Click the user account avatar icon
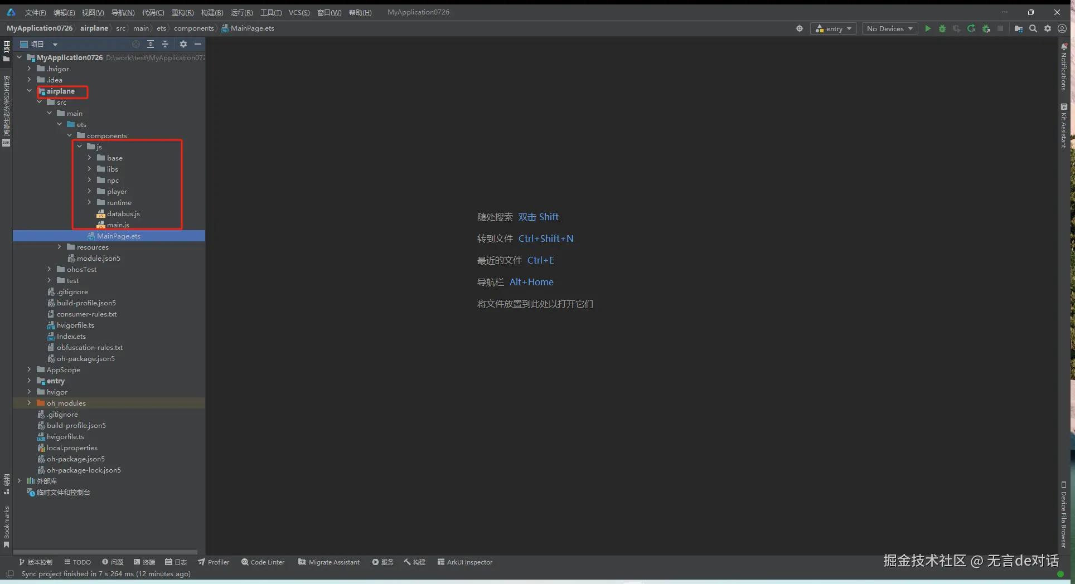 pos(1062,28)
